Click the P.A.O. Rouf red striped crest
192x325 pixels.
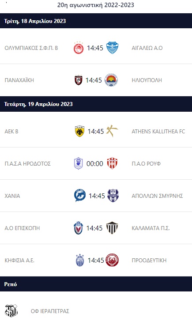point(112,163)
